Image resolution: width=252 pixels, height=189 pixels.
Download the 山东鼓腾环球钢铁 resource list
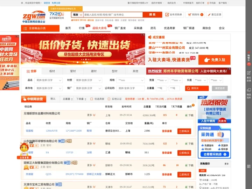(x=189, y=144)
